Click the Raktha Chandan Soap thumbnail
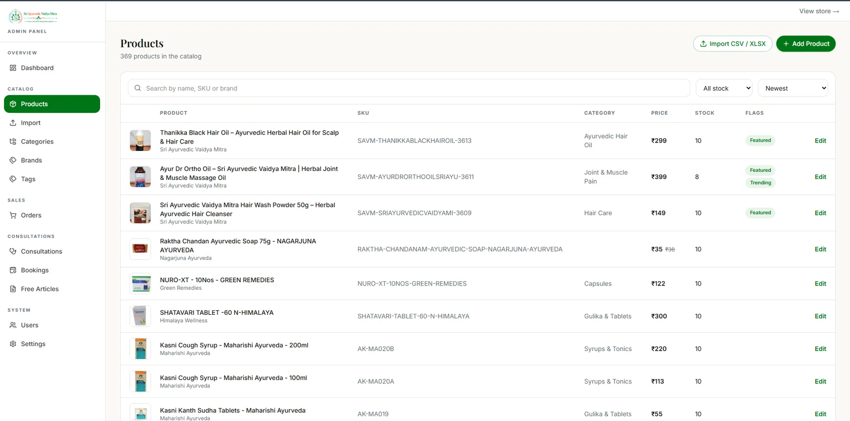 [140, 249]
